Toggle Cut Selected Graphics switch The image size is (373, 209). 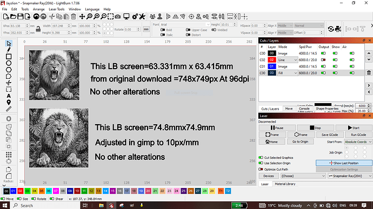(261, 157)
